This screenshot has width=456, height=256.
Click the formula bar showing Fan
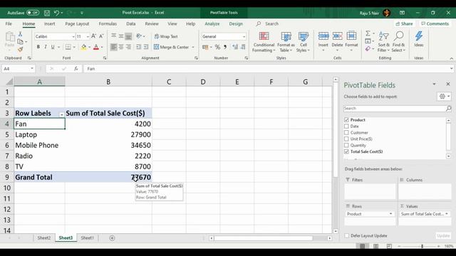click(x=268, y=69)
